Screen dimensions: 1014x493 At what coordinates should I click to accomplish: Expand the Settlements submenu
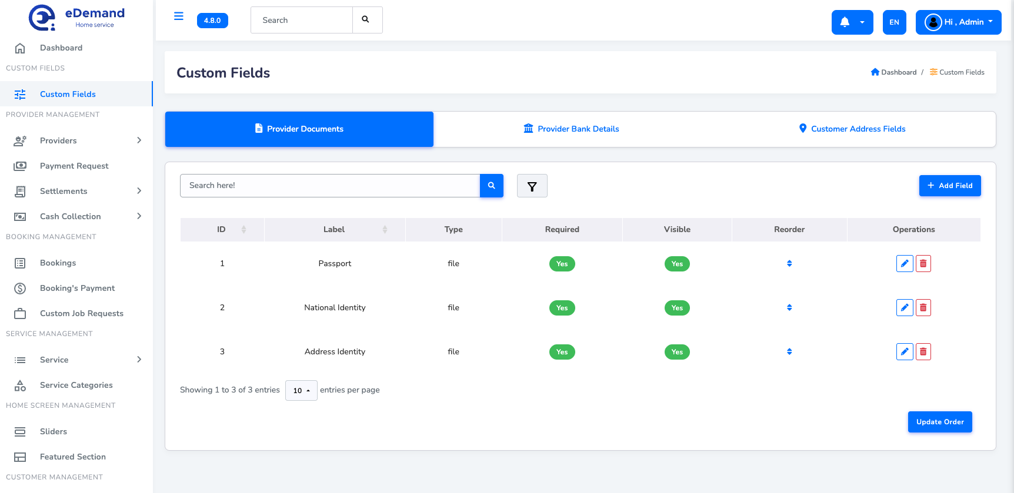[76, 191]
